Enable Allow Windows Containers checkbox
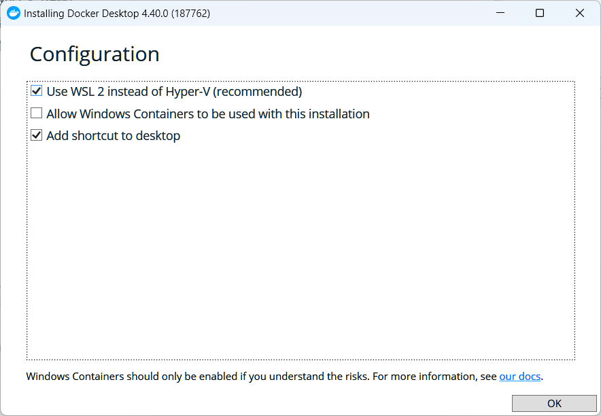This screenshot has height=416, width=601. click(37, 114)
